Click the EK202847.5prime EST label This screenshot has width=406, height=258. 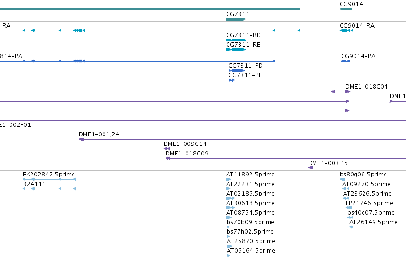pyautogui.click(x=49, y=174)
